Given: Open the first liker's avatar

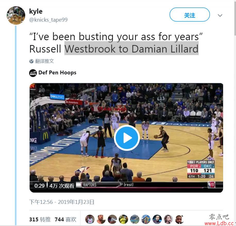Looking at the screenshot, I should 90,219.
